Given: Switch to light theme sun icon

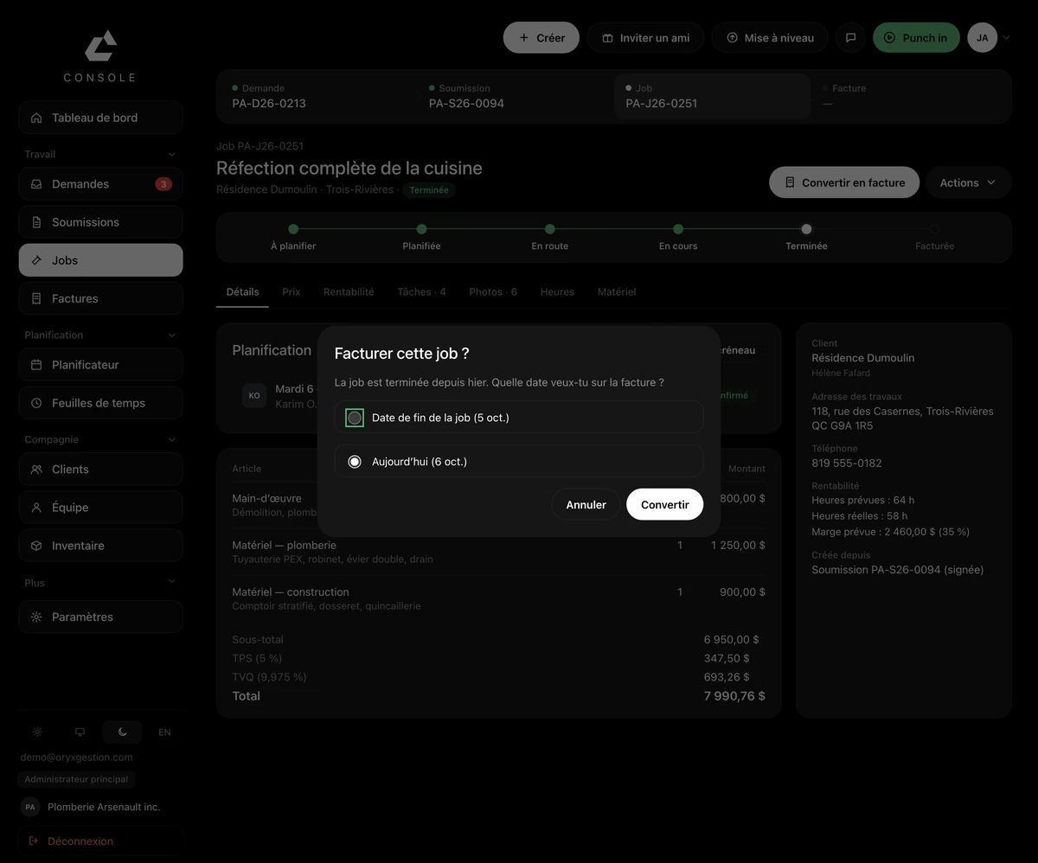Looking at the screenshot, I should pyautogui.click(x=37, y=732).
